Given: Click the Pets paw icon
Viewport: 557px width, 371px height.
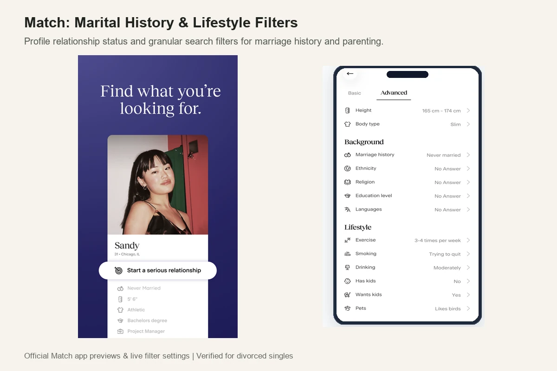Looking at the screenshot, I should pos(347,308).
